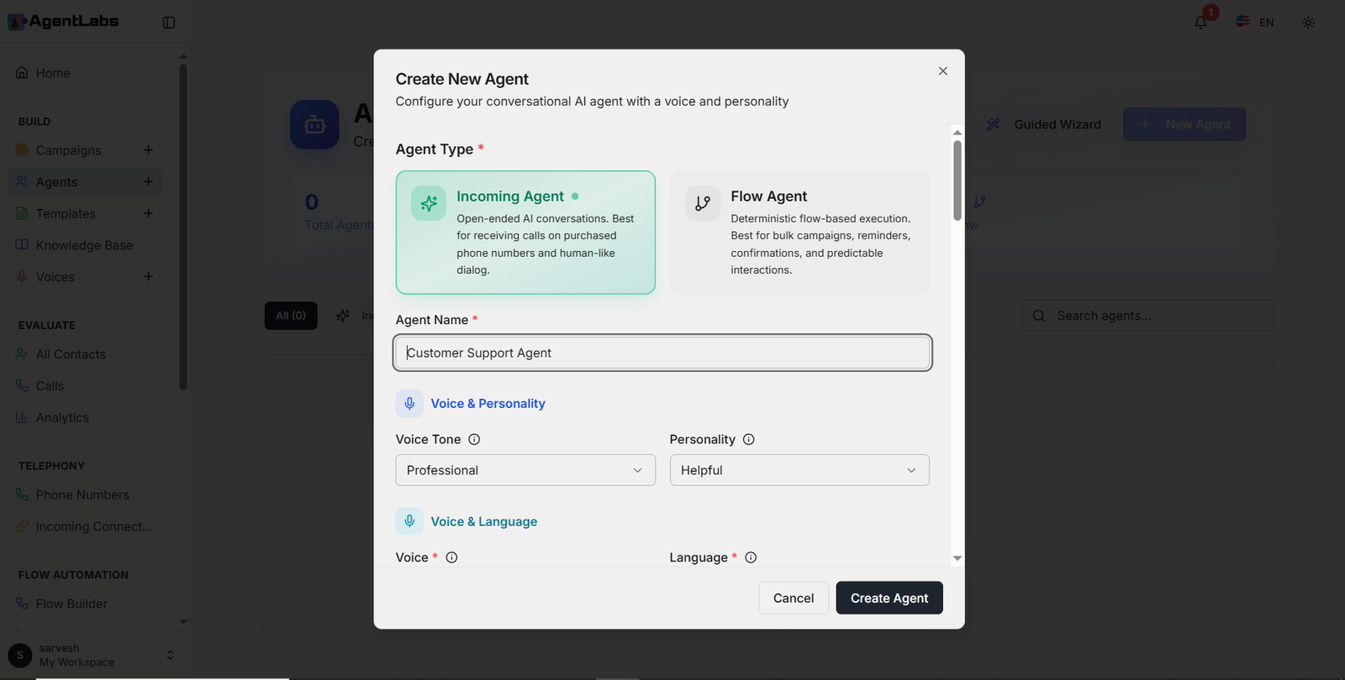The width and height of the screenshot is (1345, 680).
Task: Open All Contacts in sidebar
Action: 86,354
